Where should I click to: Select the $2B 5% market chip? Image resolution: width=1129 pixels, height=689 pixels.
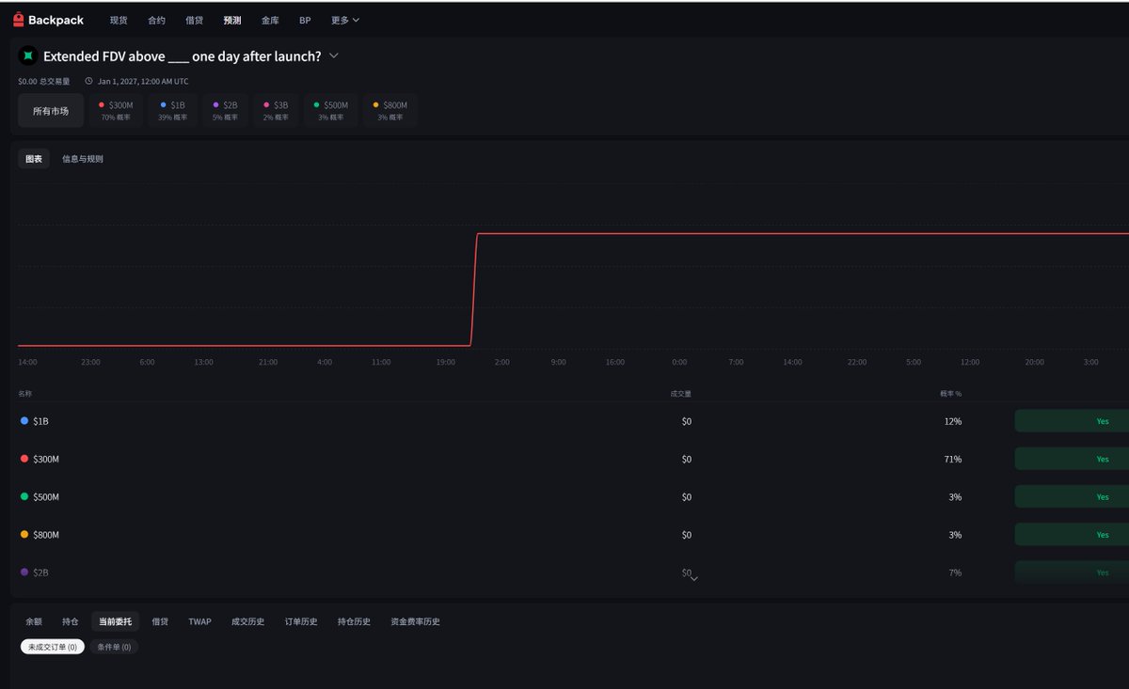tap(225, 111)
